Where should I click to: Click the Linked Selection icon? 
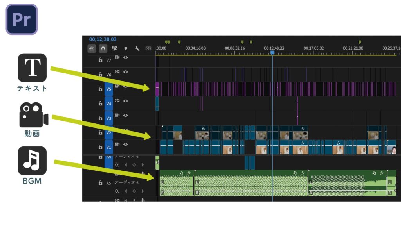pos(114,48)
